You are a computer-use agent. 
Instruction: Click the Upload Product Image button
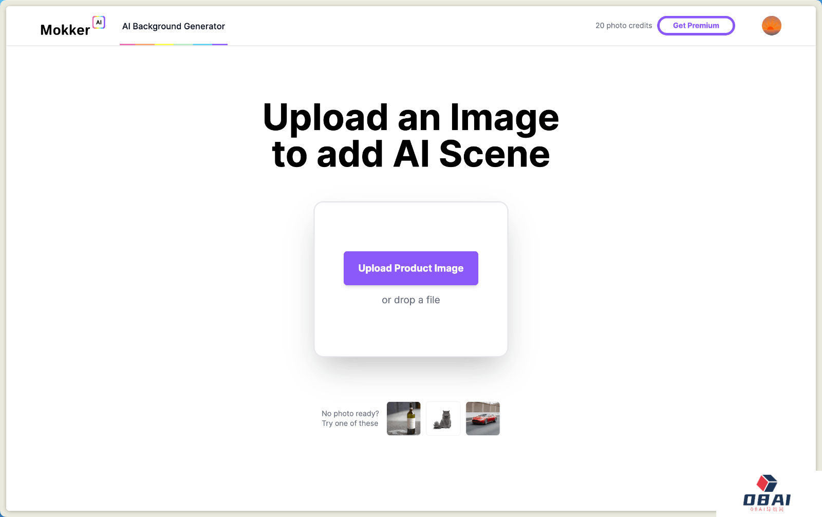tap(410, 268)
